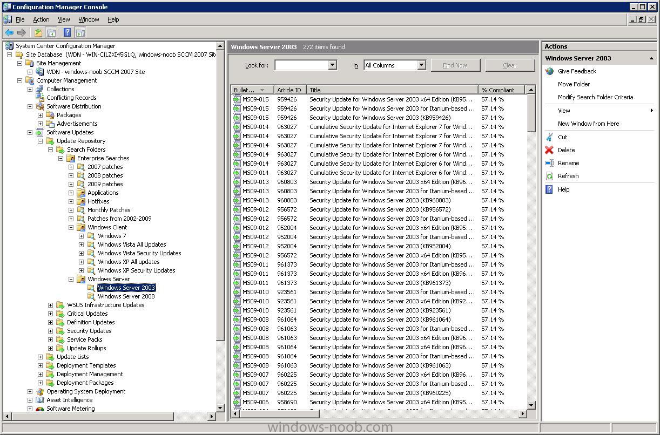Screen dimensions: 660x435
Task: Click the Packages folder icon
Action: pyautogui.click(x=50, y=115)
